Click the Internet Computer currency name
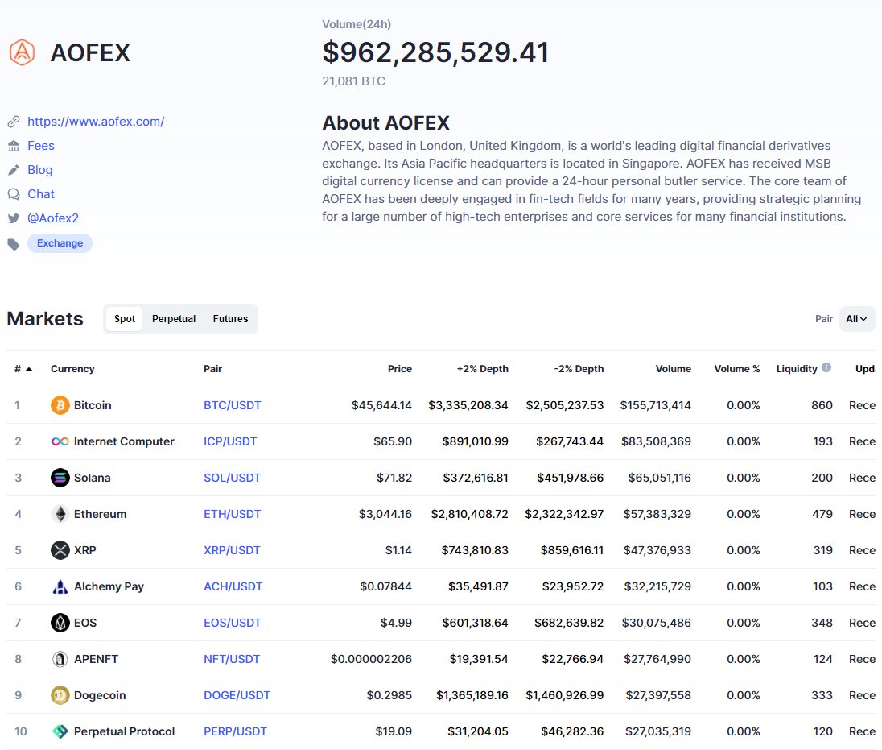 point(124,441)
